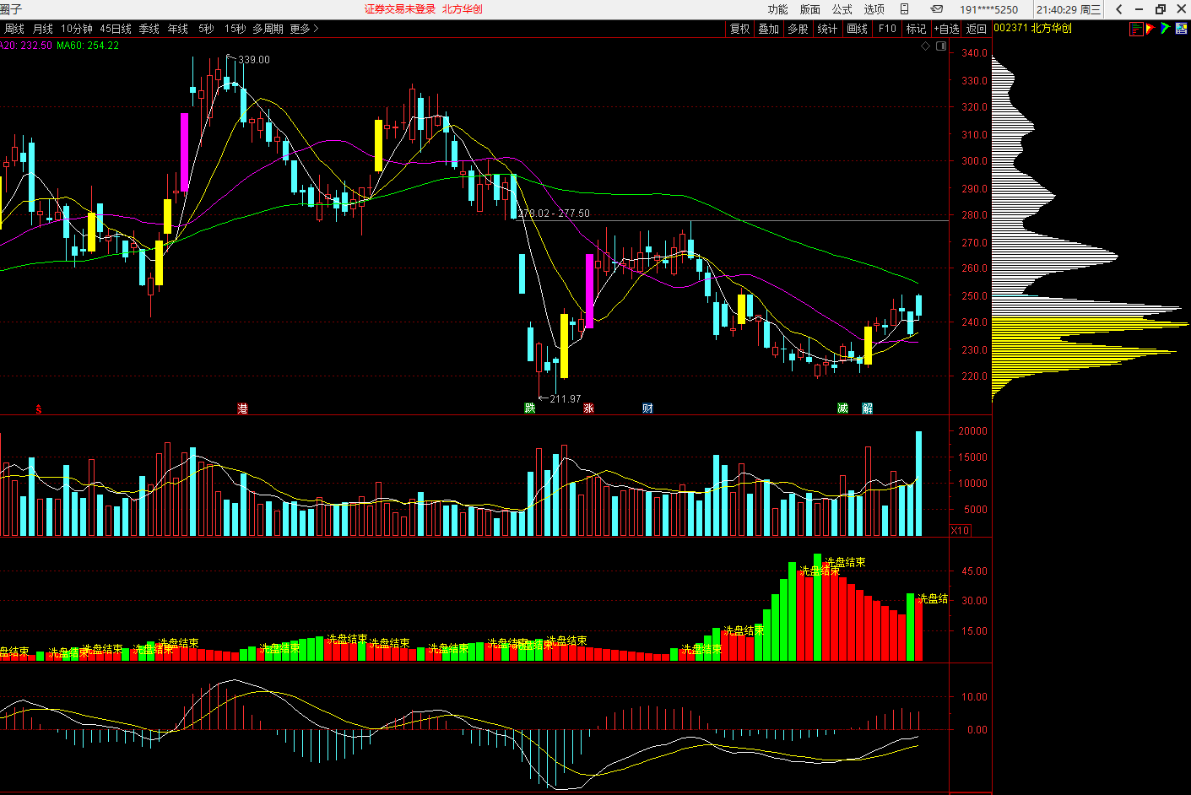
Task: Click the clock showing 21:40:29 周三
Action: [1069, 9]
